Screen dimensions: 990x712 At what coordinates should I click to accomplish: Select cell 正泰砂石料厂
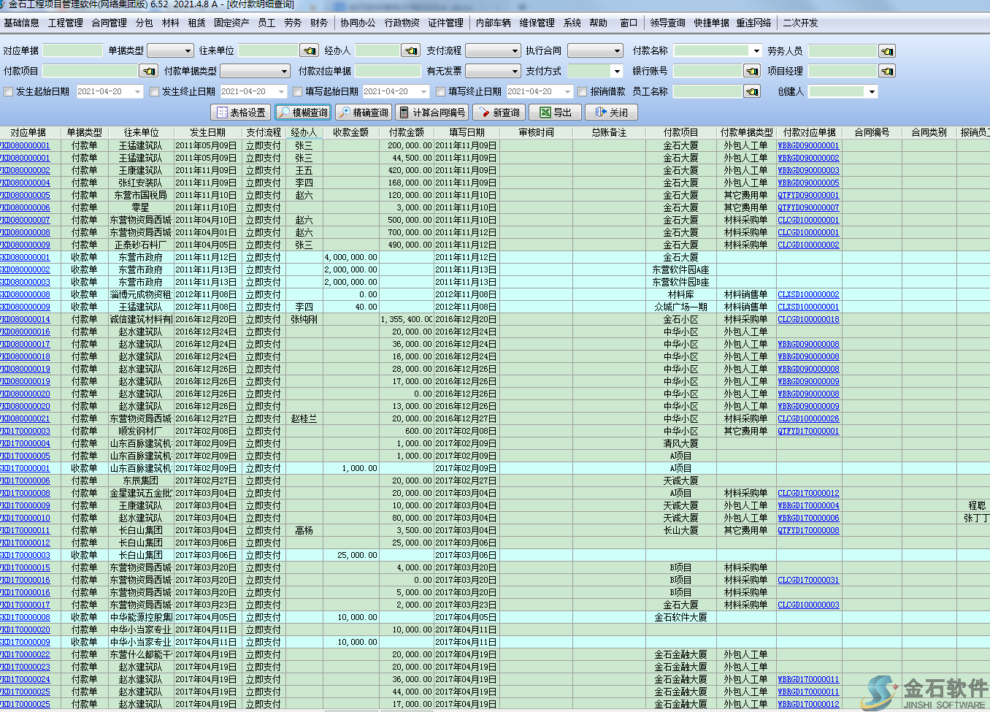[141, 245]
